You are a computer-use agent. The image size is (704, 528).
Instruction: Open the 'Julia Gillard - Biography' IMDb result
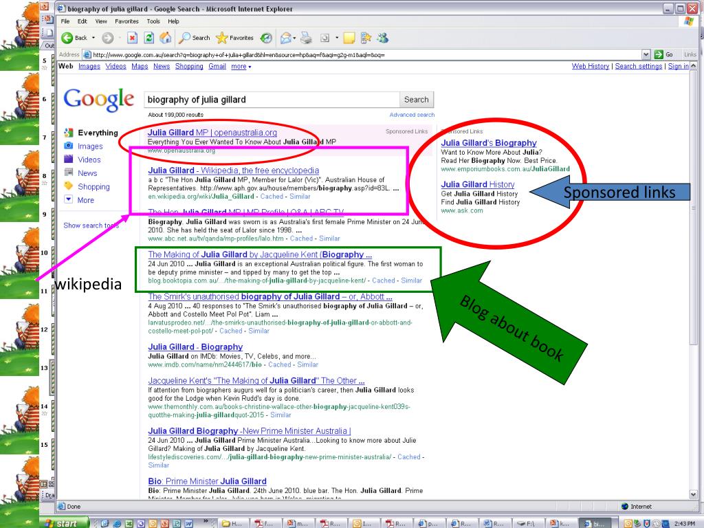[x=195, y=347]
